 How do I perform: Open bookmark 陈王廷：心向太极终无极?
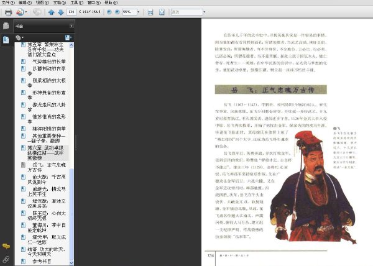tap(47, 216)
